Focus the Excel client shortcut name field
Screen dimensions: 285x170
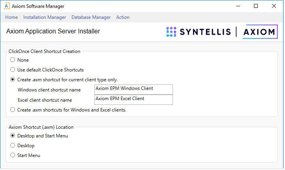[x=134, y=99]
